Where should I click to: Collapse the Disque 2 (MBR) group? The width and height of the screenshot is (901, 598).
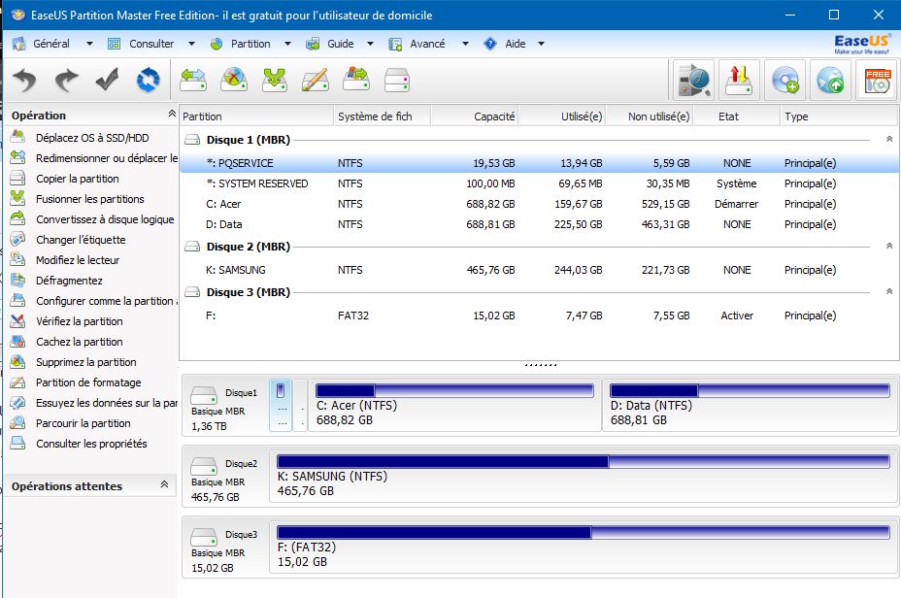pyautogui.click(x=889, y=246)
